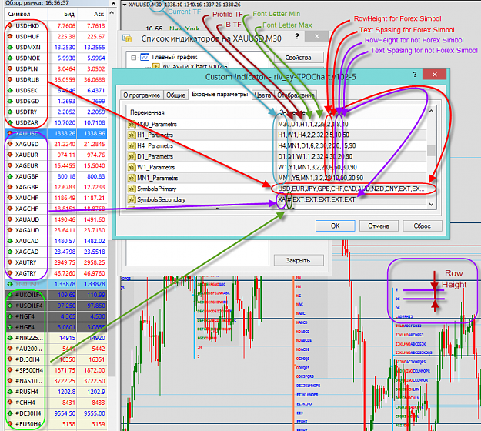Click the H1_Parametrs variable icon

tap(132, 135)
